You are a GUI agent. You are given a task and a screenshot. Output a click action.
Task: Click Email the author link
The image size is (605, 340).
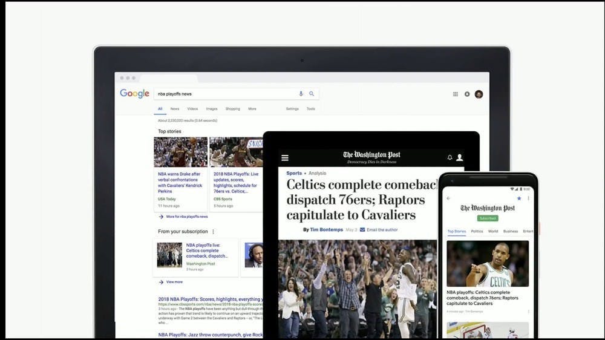[x=382, y=230]
